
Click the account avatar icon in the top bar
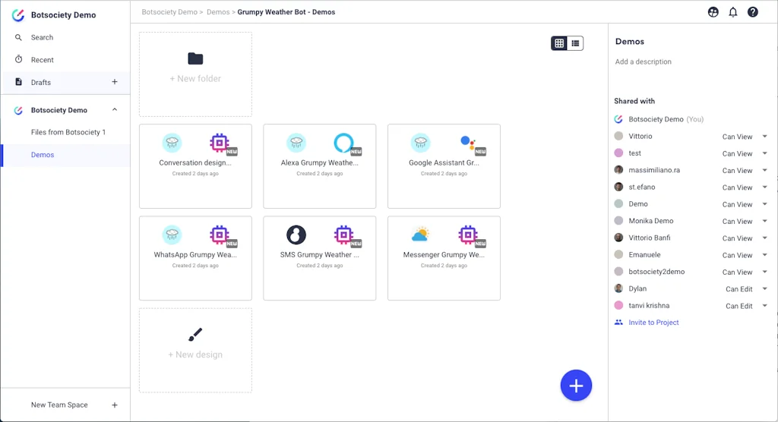pos(713,12)
